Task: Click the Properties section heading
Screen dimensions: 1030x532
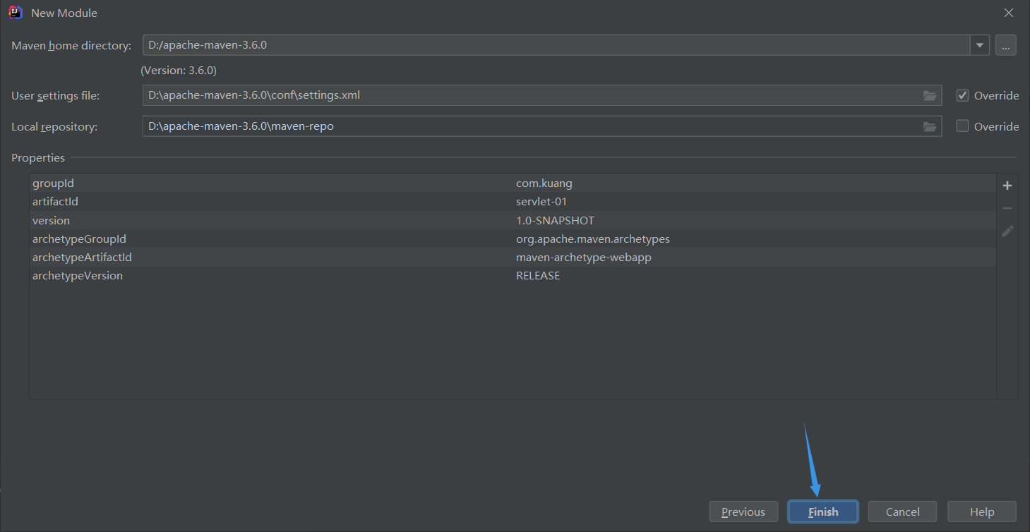Action: [x=38, y=158]
